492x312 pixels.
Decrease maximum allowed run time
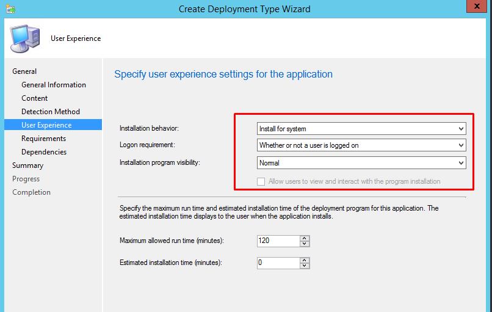click(x=305, y=244)
